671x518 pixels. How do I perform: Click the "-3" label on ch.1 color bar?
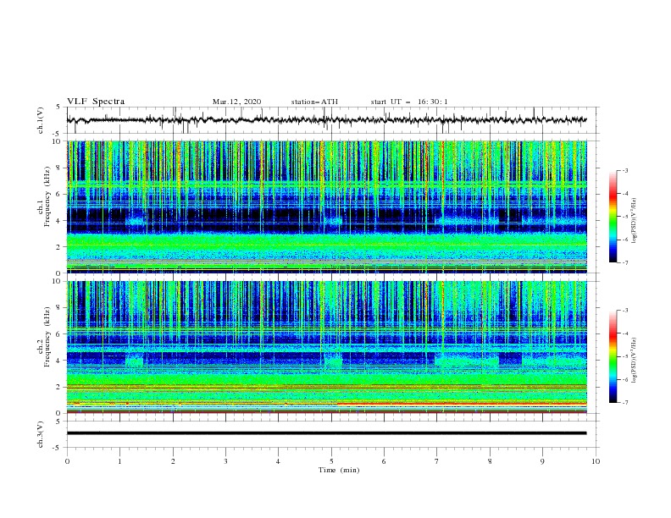tap(625, 170)
